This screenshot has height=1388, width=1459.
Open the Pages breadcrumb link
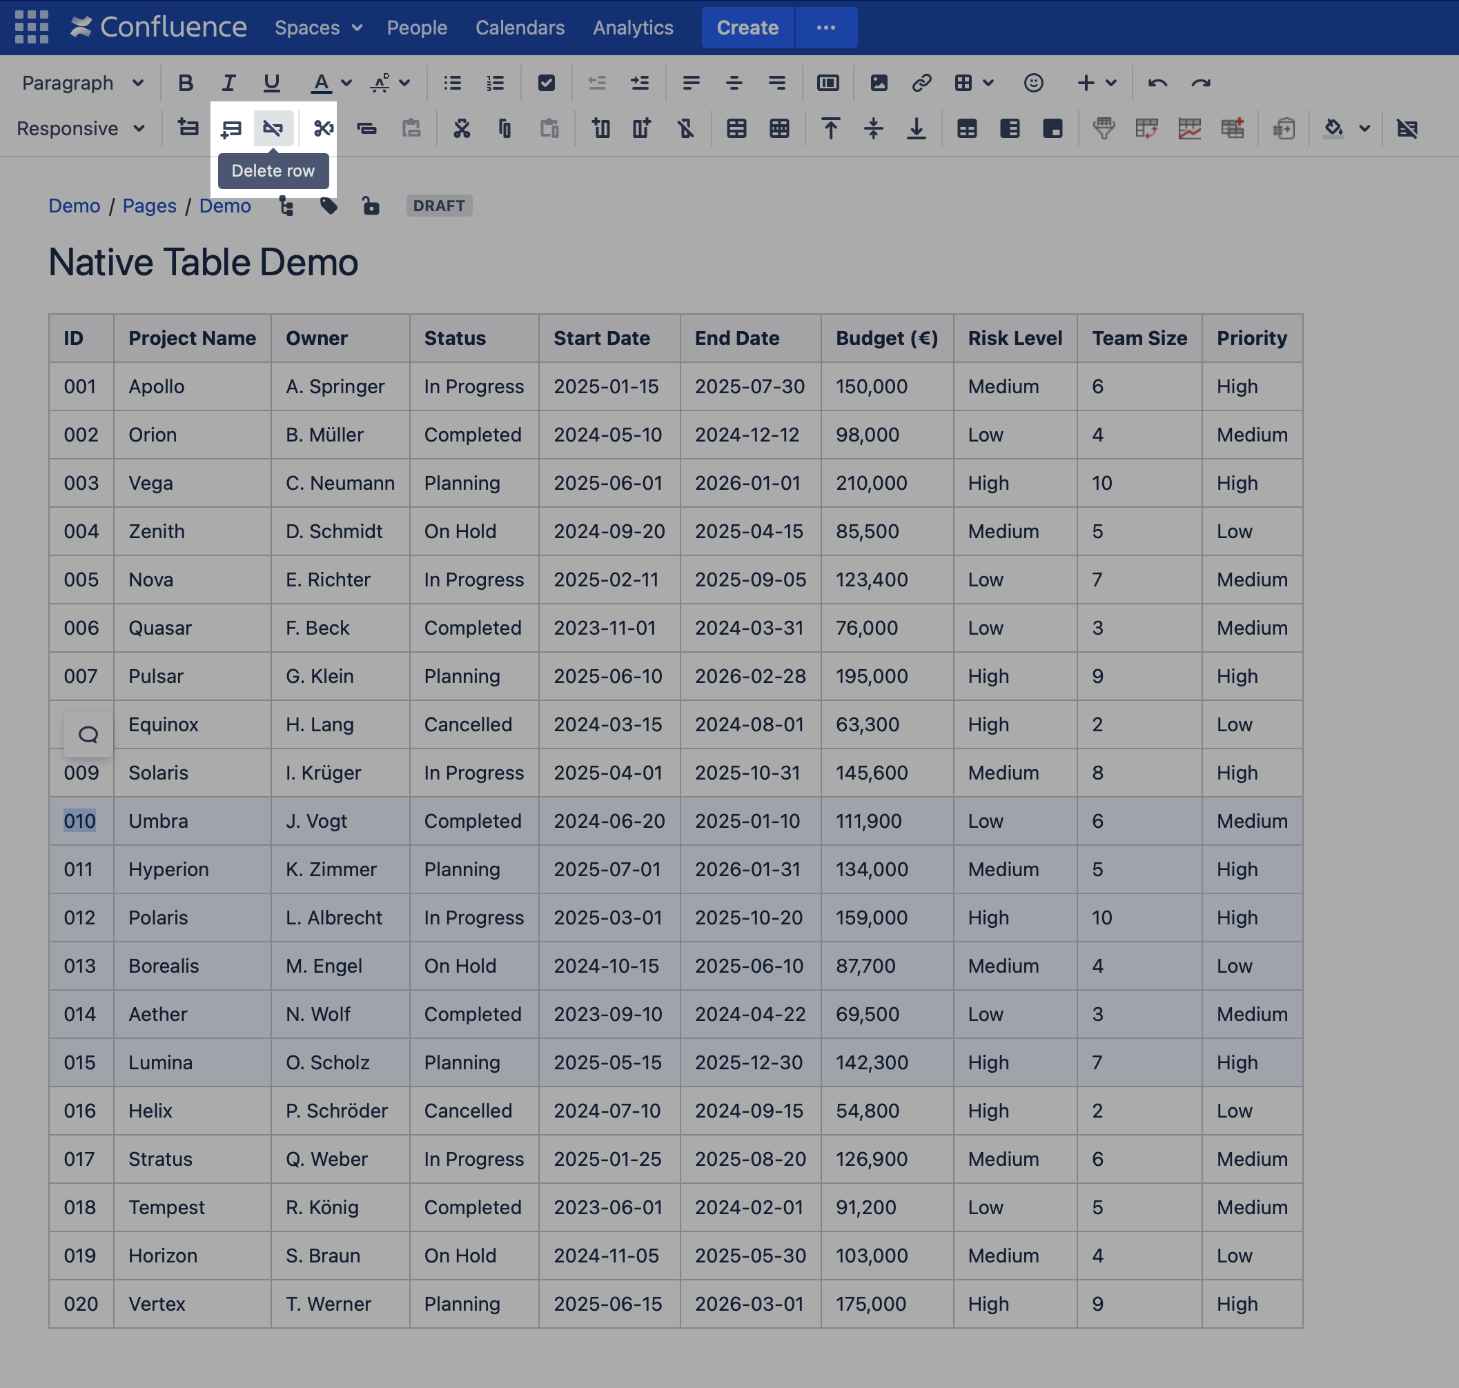coord(150,206)
